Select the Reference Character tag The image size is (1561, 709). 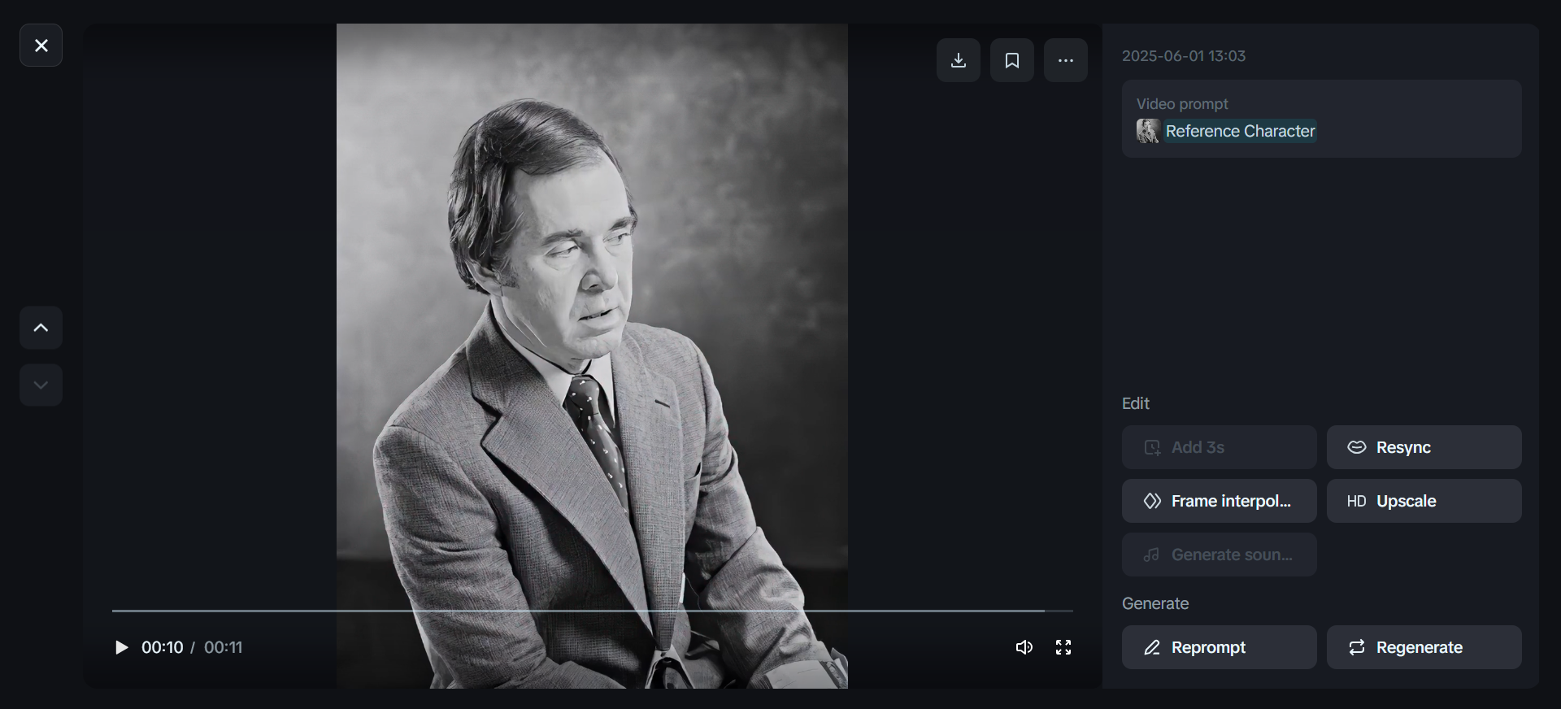click(1240, 131)
